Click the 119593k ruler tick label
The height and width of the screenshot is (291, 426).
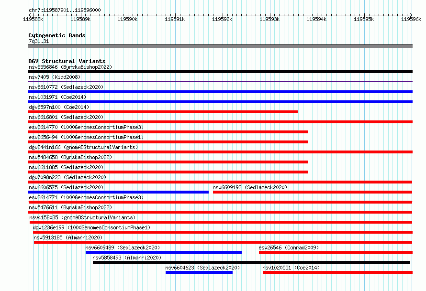tap(269, 19)
